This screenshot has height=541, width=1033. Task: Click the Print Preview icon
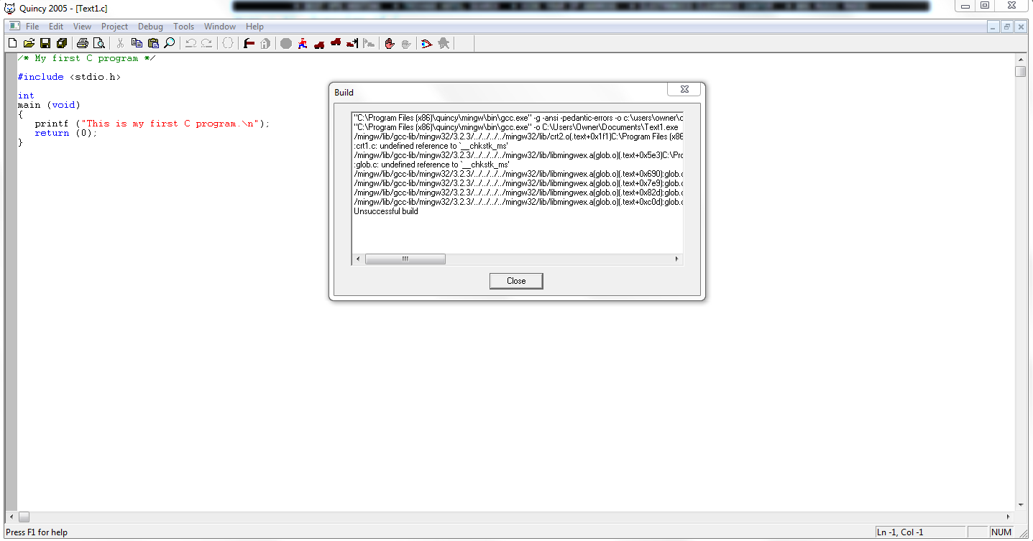[x=100, y=43]
